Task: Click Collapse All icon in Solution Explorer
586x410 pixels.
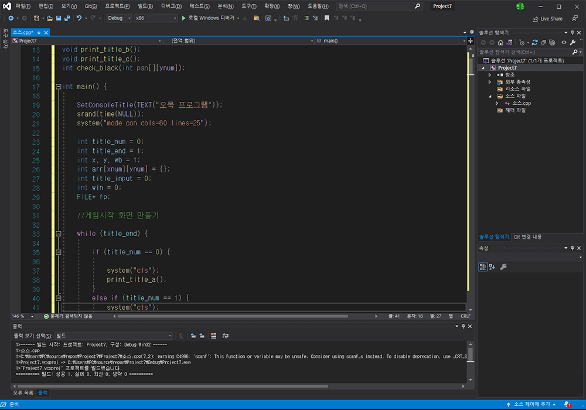Action: tap(543, 43)
